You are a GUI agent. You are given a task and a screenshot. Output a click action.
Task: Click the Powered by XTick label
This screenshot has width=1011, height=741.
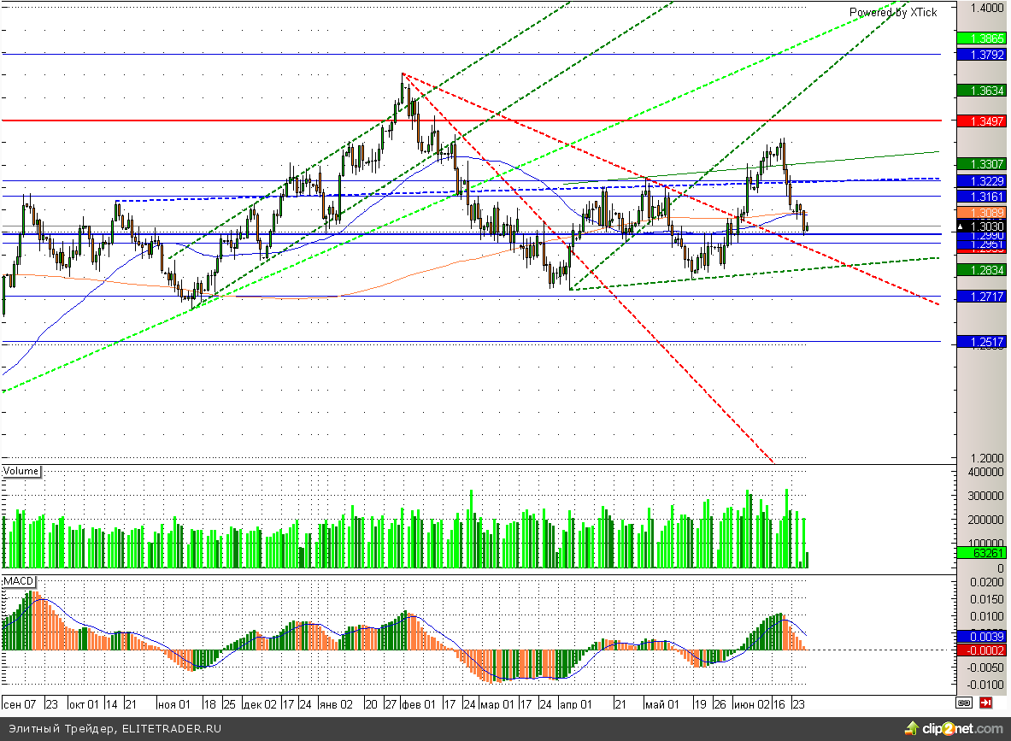[892, 12]
